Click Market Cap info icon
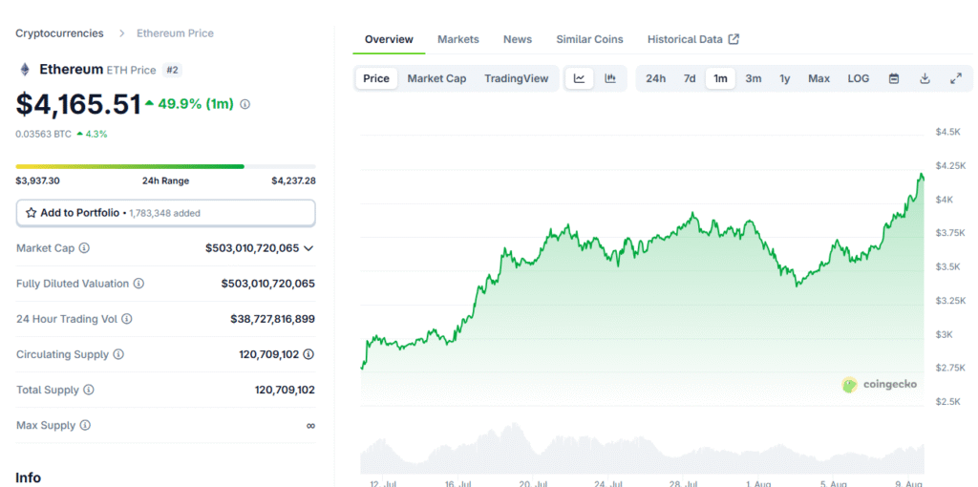The image size is (978, 487). pos(84,248)
